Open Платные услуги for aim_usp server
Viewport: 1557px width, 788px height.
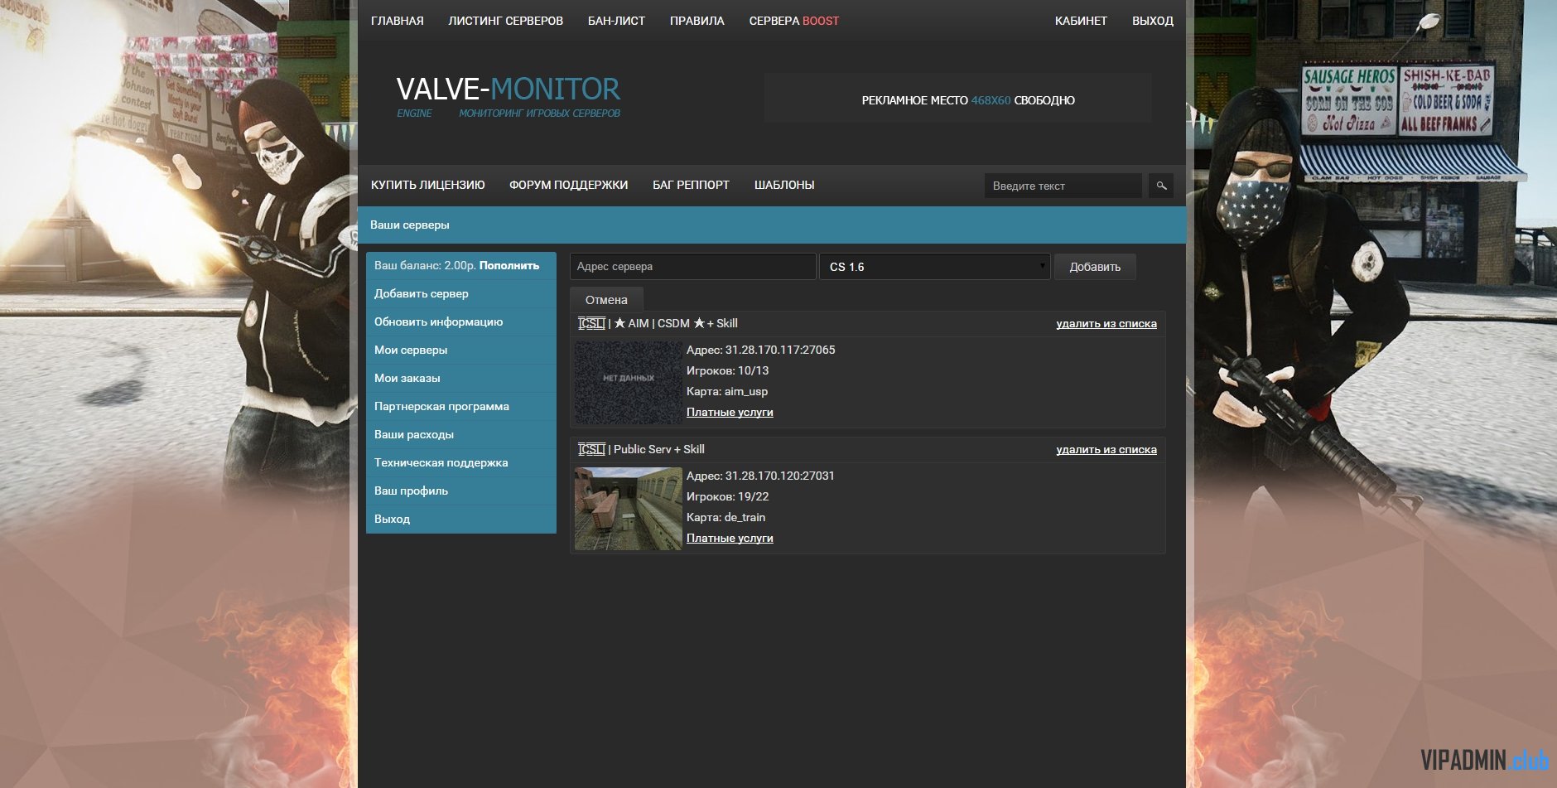point(730,412)
